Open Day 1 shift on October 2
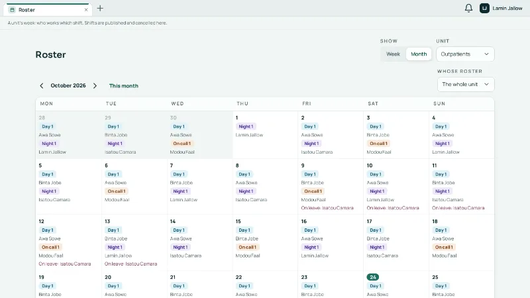 309,126
